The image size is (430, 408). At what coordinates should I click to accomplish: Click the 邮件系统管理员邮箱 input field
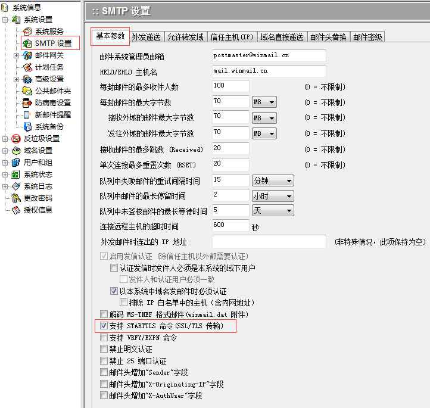pyautogui.click(x=269, y=55)
